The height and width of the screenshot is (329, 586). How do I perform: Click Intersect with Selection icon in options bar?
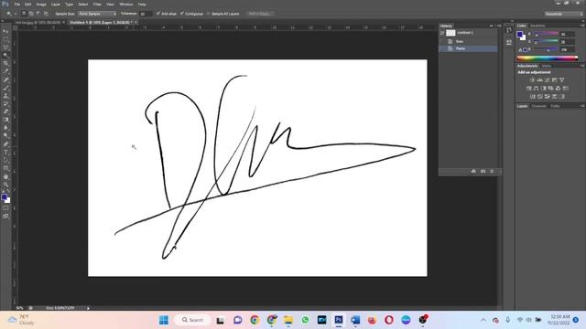click(46, 14)
